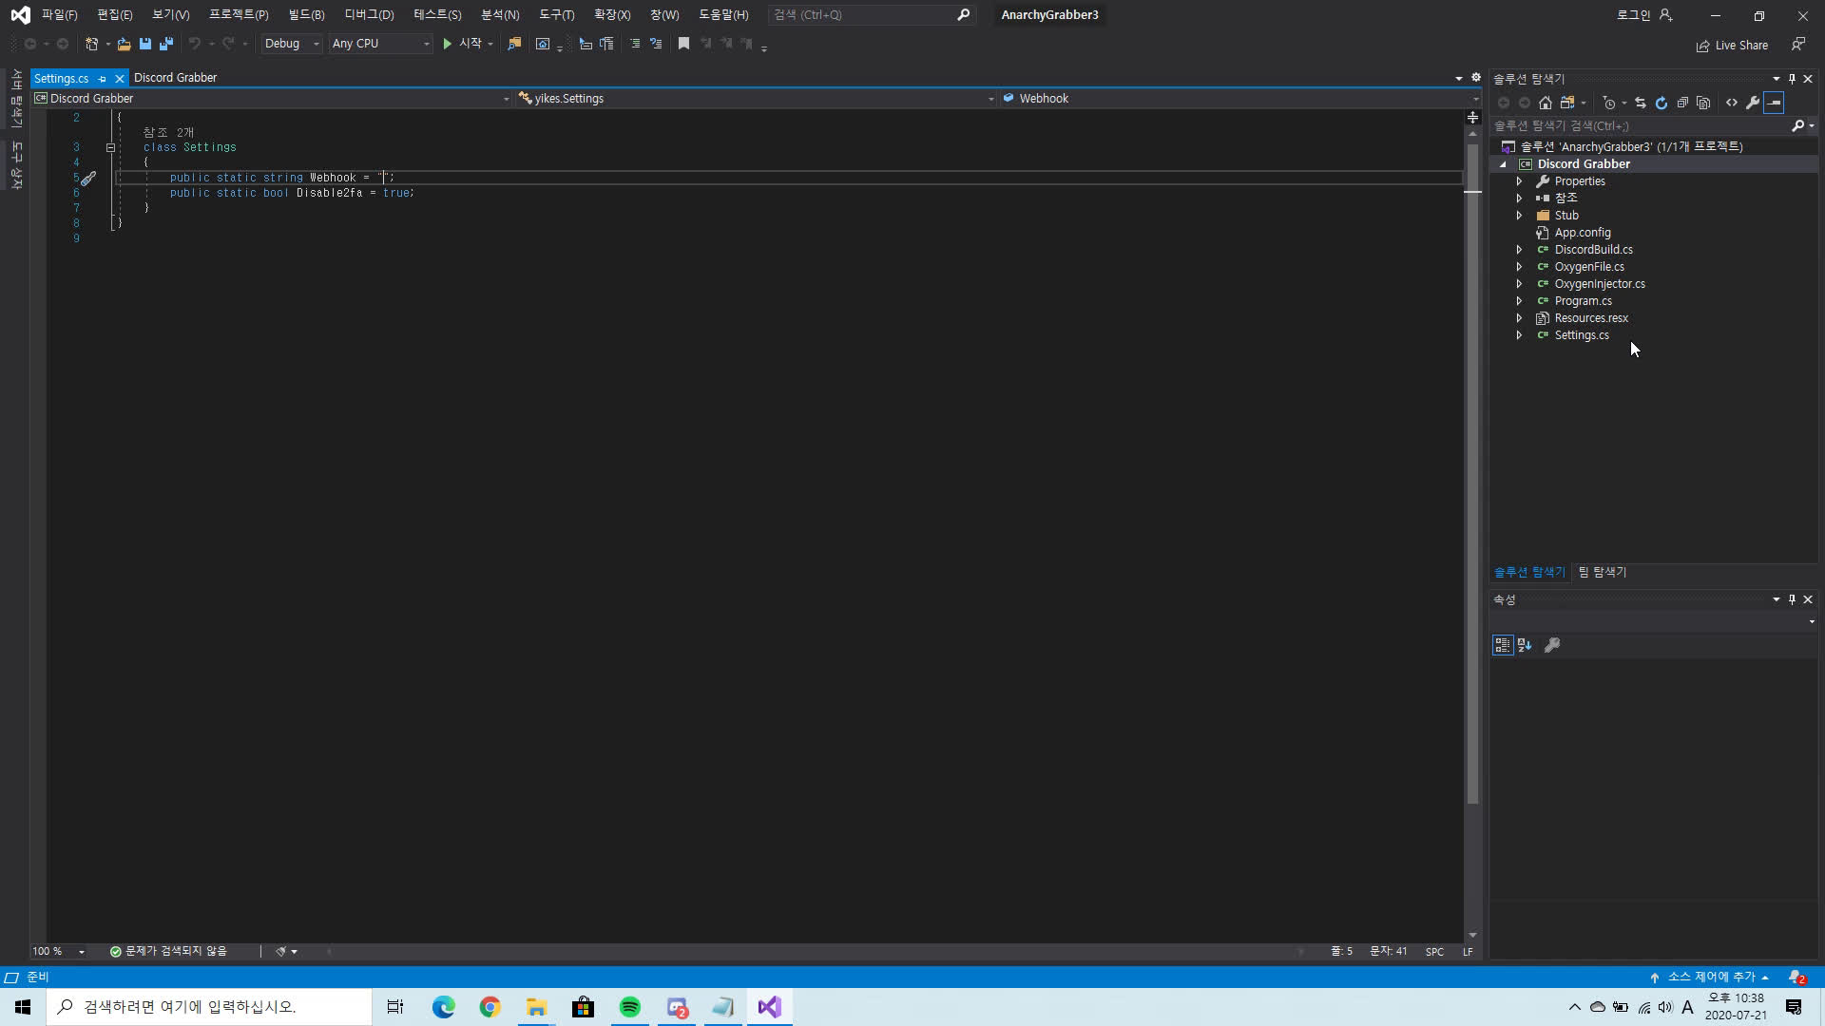Toggle Preview Selected Items button
This screenshot has height=1026, width=1825.
pos(1774,103)
